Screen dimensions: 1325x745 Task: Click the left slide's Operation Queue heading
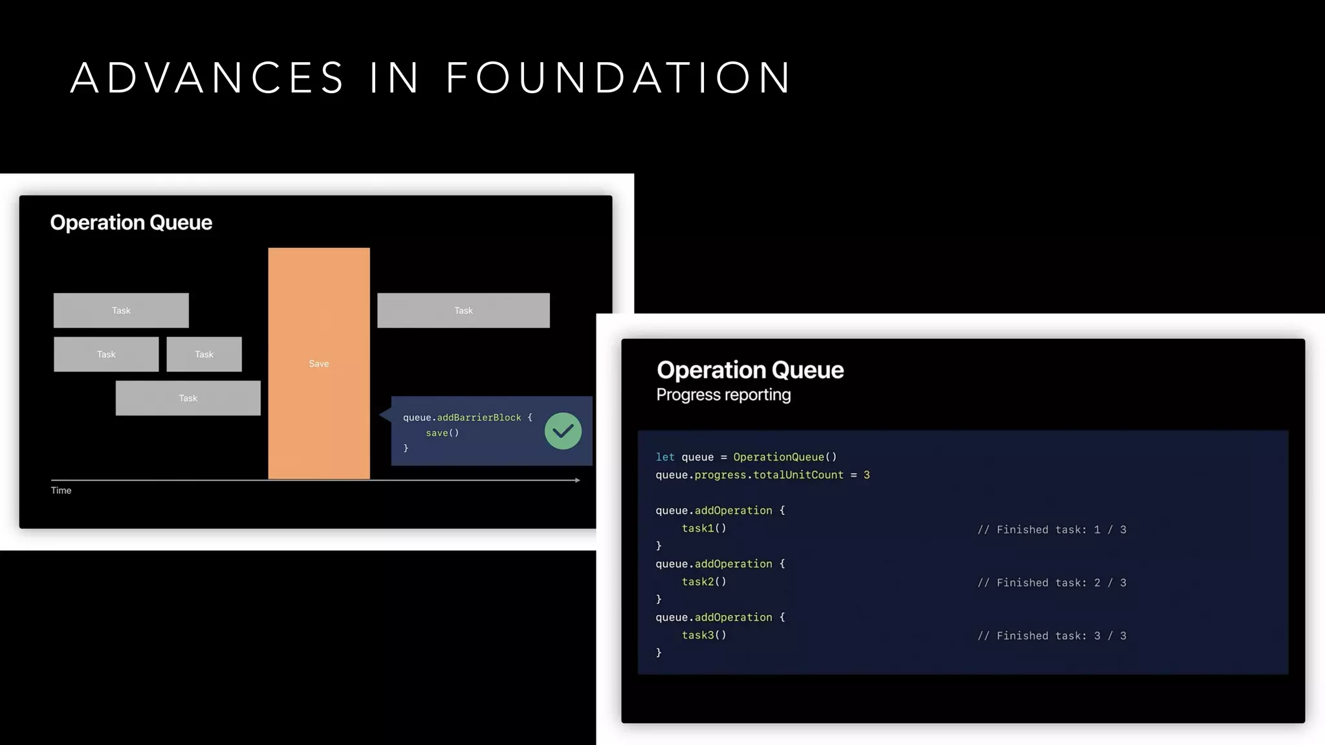point(131,222)
